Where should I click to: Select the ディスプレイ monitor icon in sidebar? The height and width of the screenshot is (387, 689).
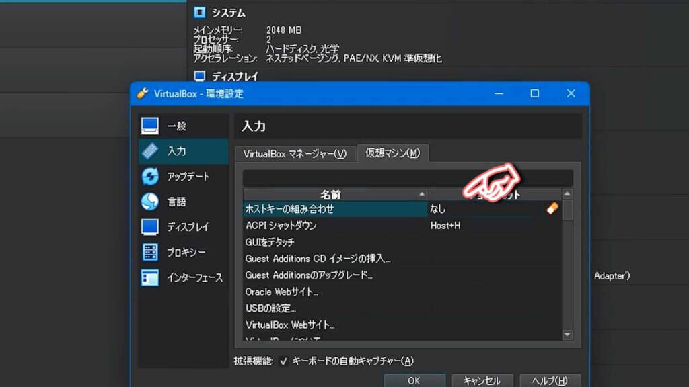click(150, 227)
